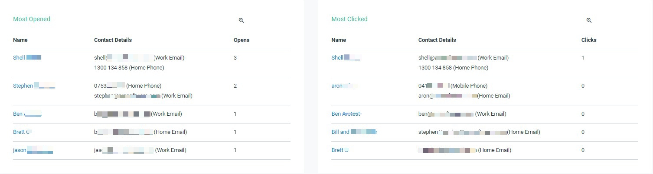Click the Opens column header
The image size is (653, 174).
point(242,40)
